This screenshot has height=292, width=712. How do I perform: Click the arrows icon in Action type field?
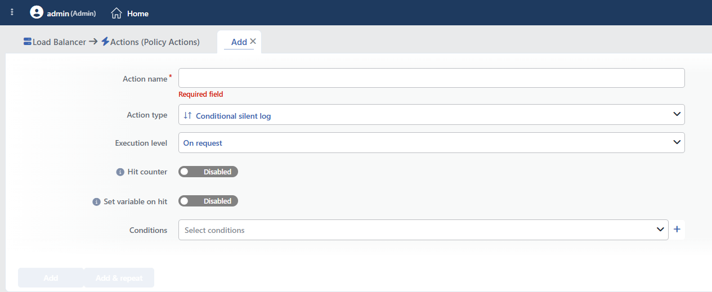[188, 115]
